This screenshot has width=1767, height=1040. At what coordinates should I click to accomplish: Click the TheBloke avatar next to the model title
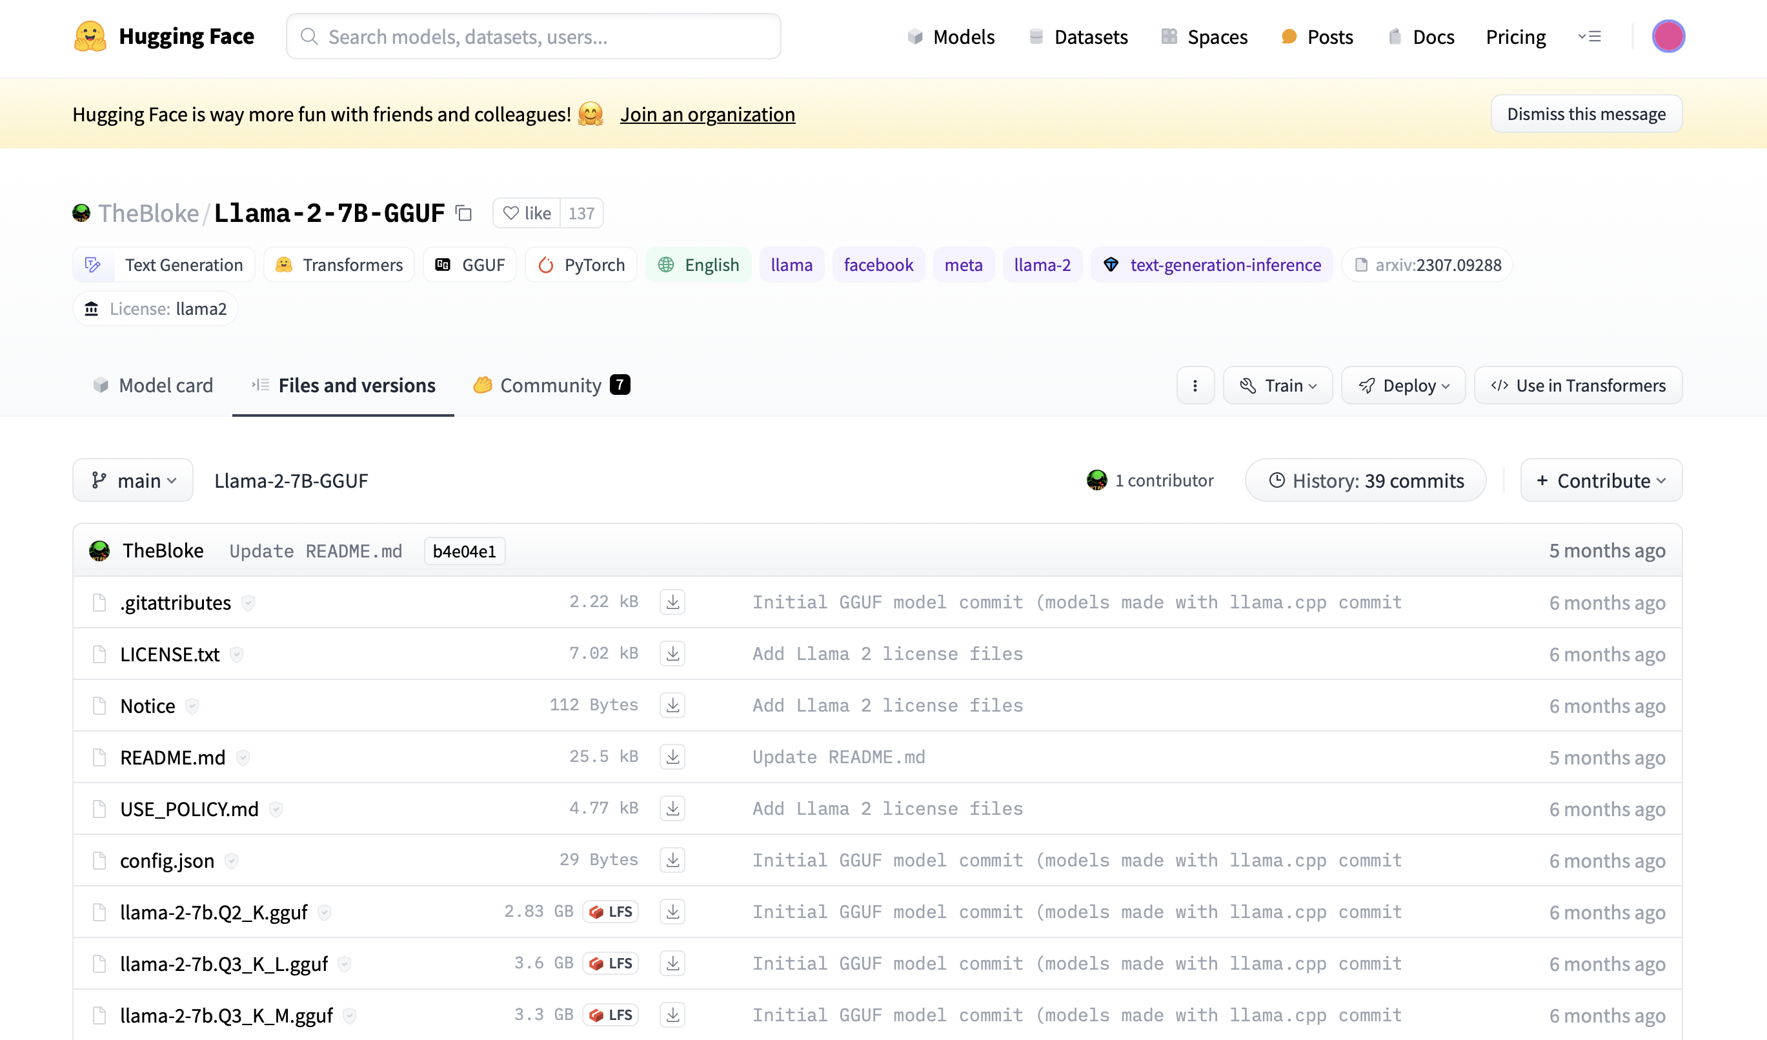point(81,213)
